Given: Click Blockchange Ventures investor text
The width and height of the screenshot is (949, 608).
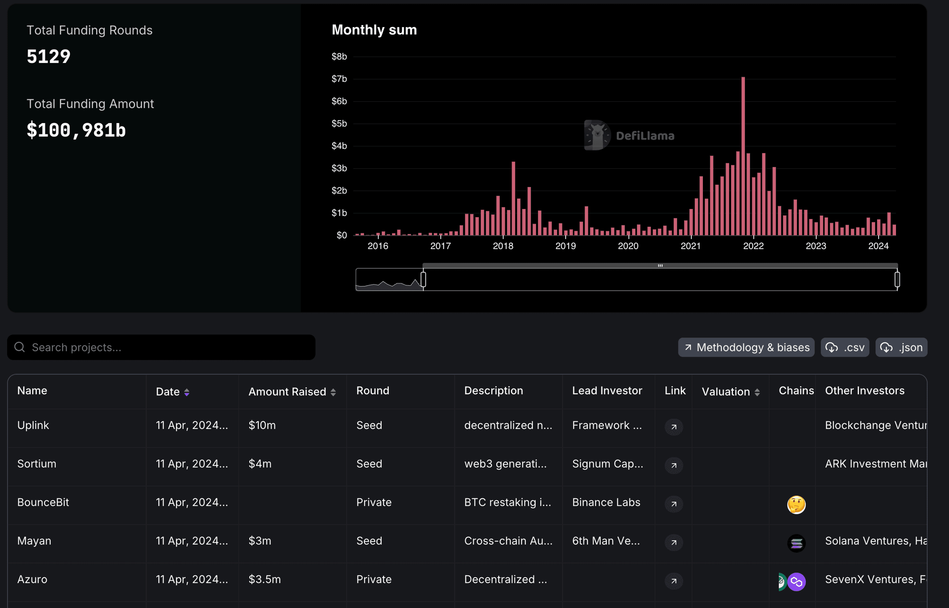Looking at the screenshot, I should 876,425.
